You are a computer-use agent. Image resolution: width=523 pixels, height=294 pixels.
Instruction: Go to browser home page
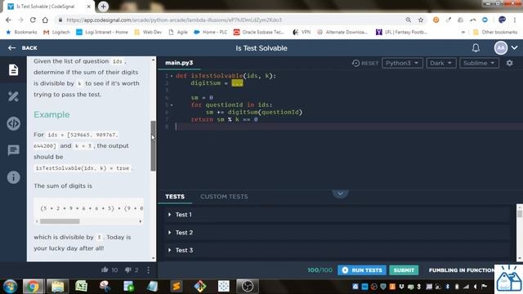point(45,20)
